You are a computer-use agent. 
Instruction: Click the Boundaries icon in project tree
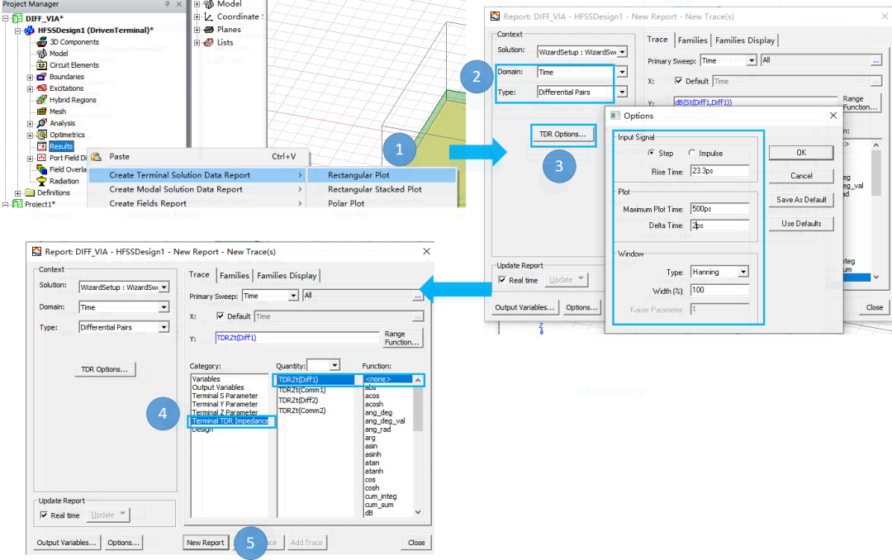point(41,77)
